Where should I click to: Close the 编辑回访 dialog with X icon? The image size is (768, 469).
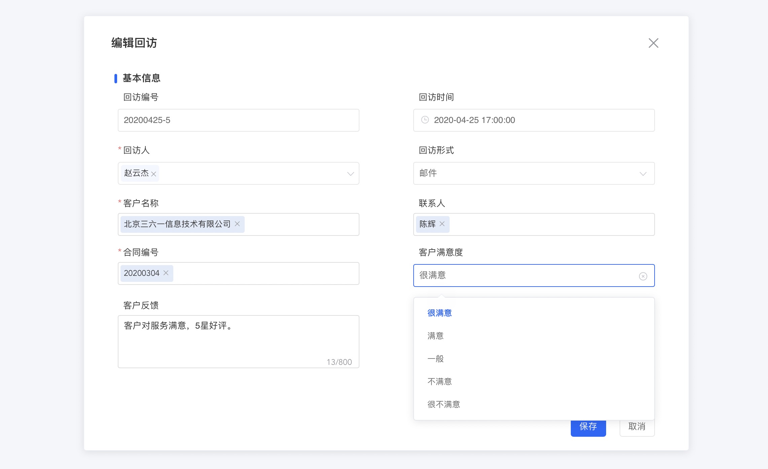[653, 43]
